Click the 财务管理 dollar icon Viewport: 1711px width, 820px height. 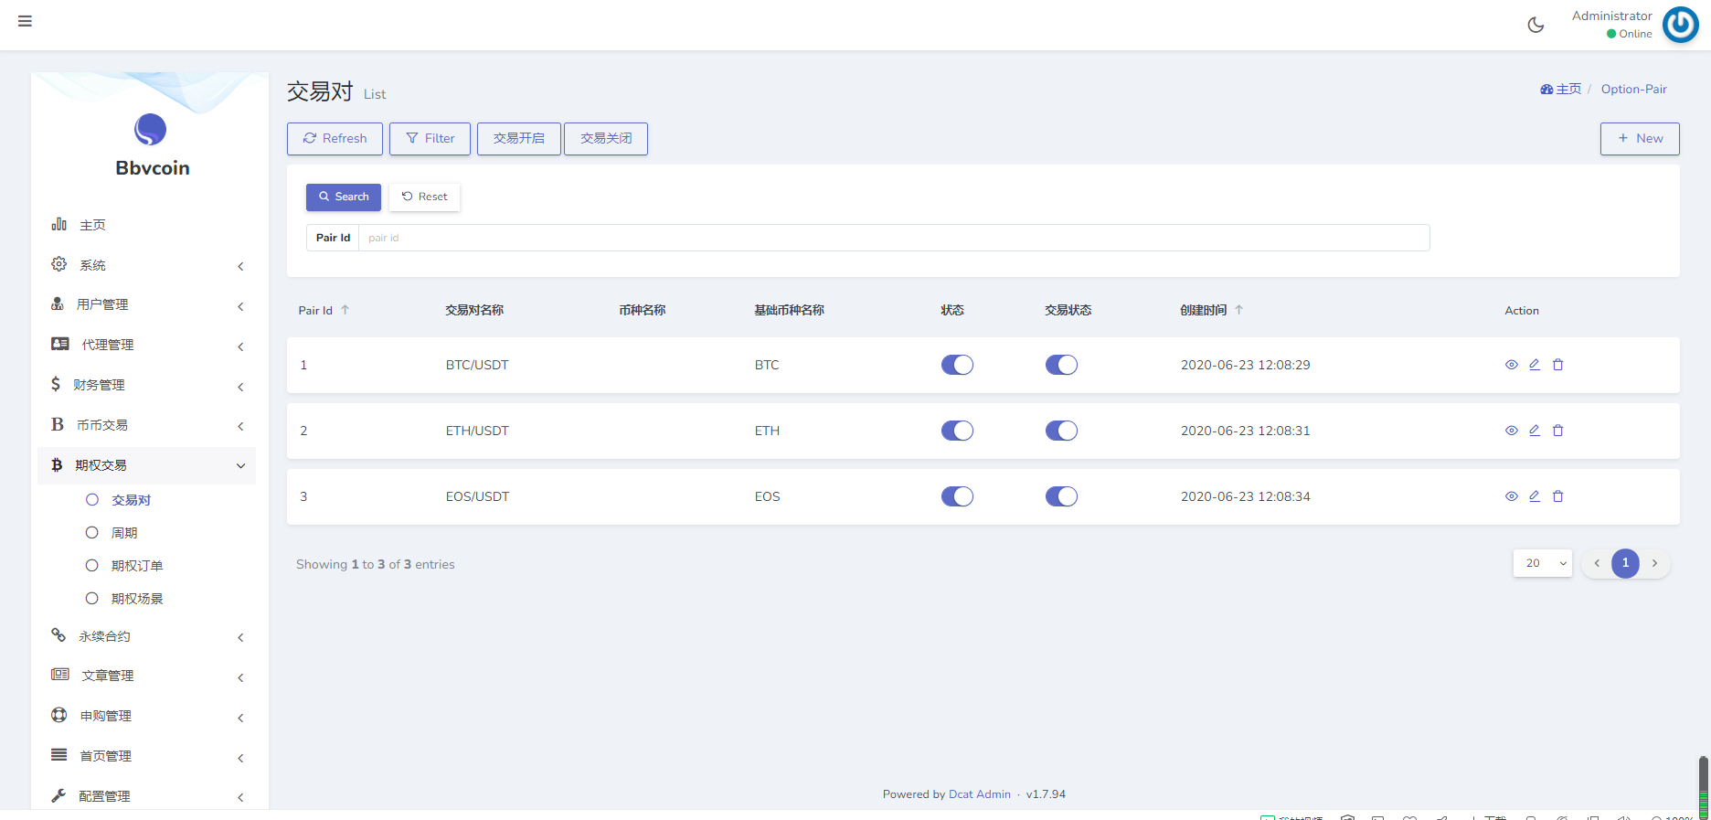(56, 384)
